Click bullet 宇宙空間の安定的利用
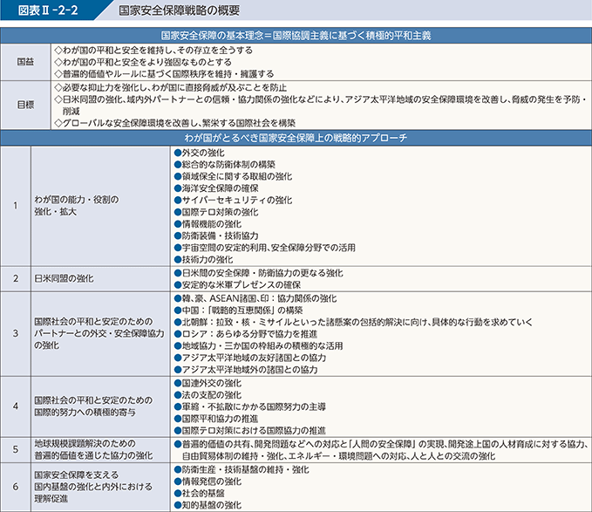Screen dimensions: 592x512 pos(265,248)
